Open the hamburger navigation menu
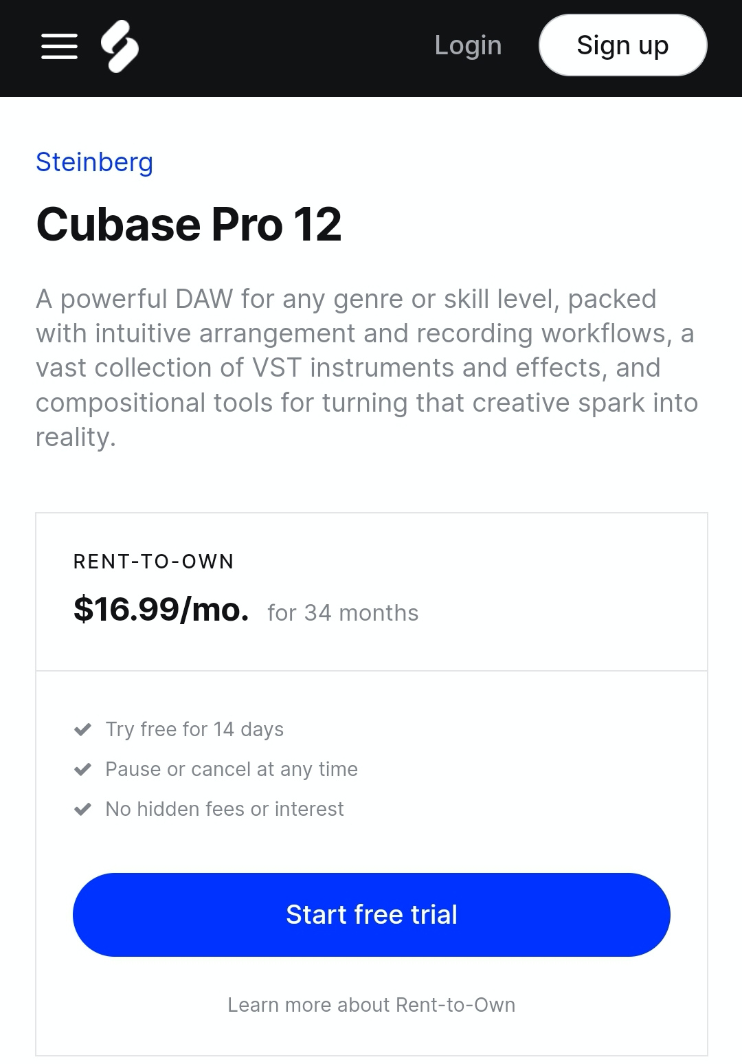The height and width of the screenshot is (1064, 742). 59,46
